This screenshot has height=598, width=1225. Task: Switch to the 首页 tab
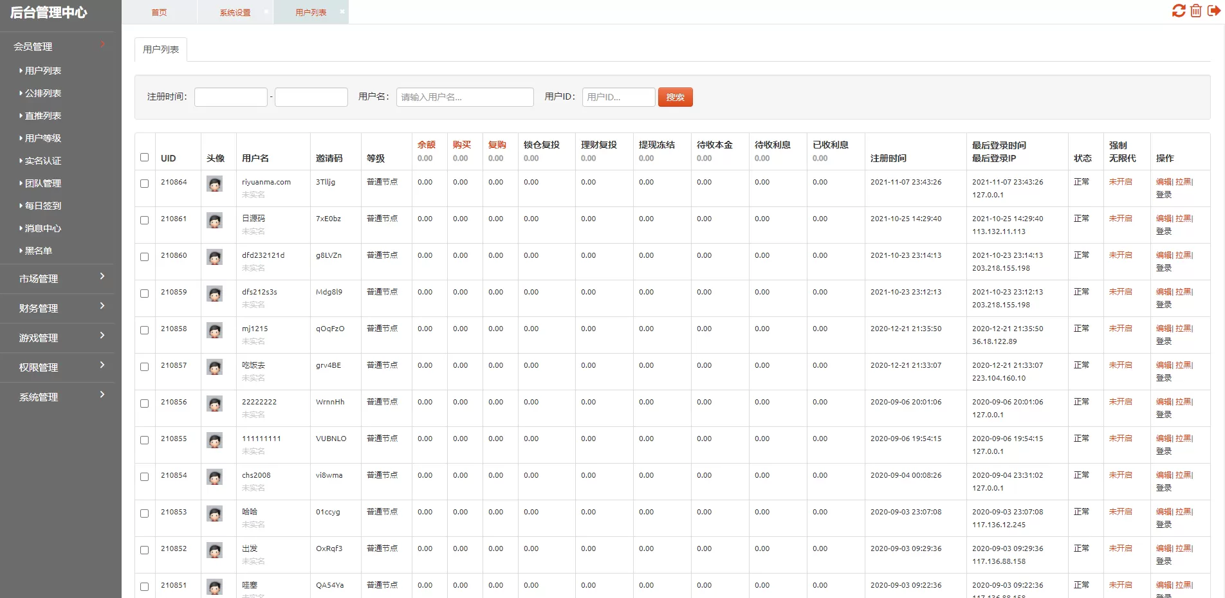(159, 12)
